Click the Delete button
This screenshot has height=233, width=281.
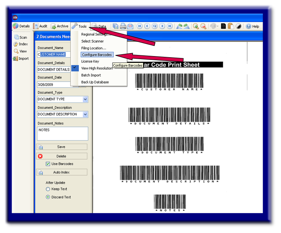62,156
